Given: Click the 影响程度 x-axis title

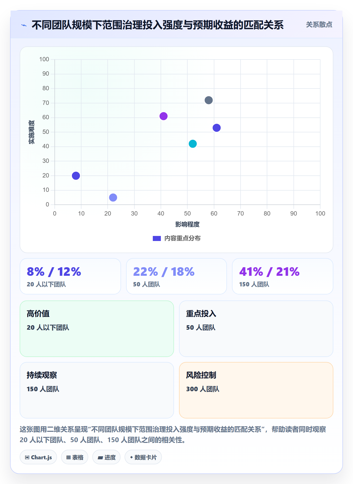Looking at the screenshot, I should [187, 224].
